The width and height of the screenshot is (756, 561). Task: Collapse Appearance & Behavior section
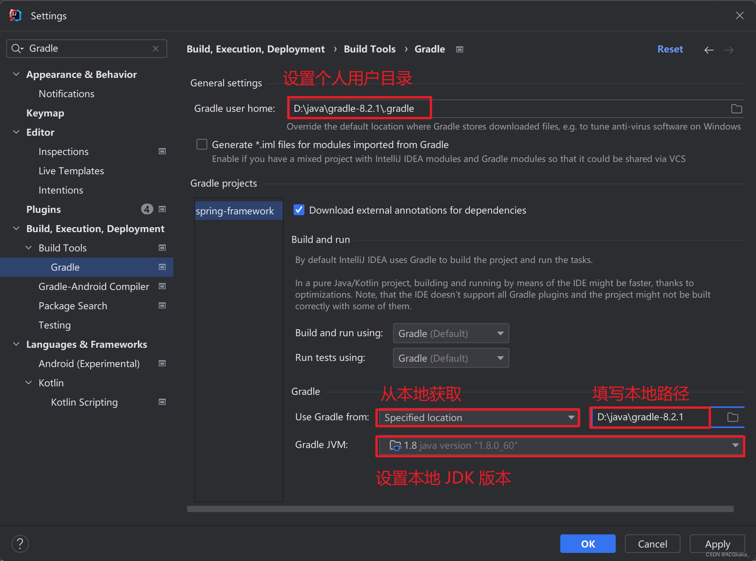click(x=16, y=74)
